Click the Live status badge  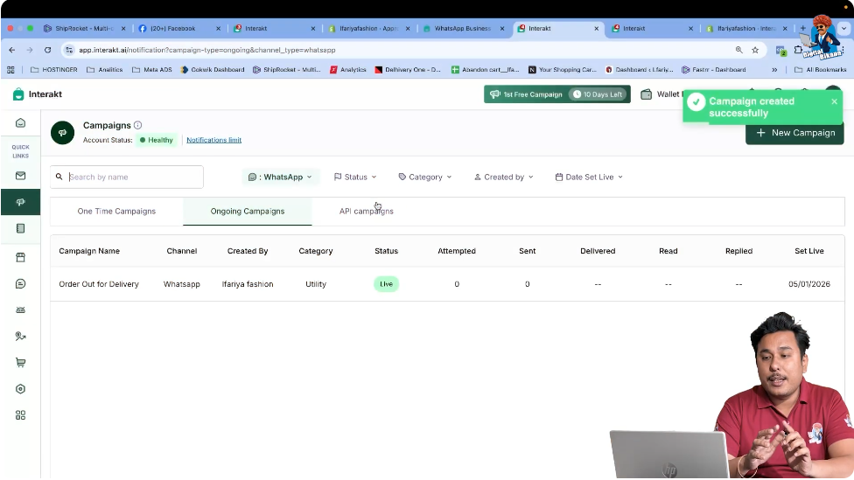pyautogui.click(x=386, y=284)
